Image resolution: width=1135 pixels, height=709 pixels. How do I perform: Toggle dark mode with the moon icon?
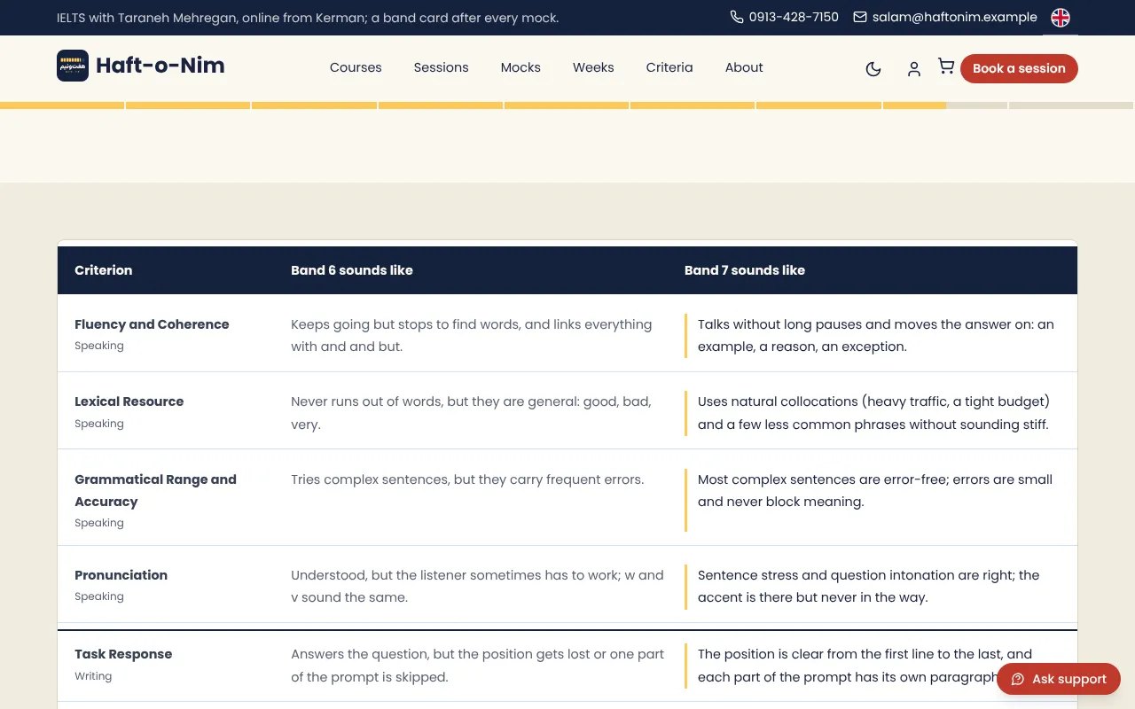click(873, 68)
